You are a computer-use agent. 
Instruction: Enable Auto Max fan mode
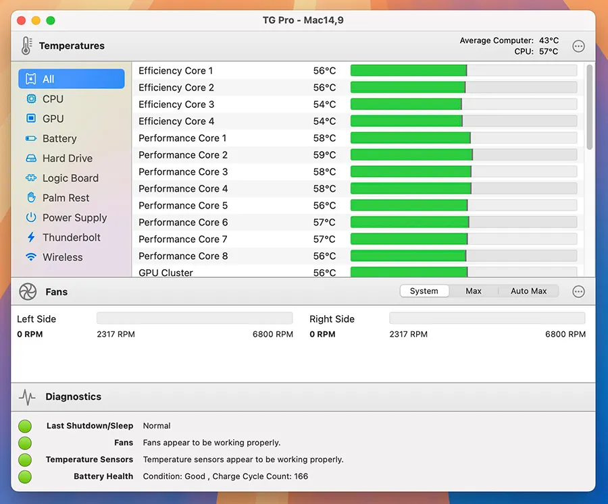[x=528, y=291]
